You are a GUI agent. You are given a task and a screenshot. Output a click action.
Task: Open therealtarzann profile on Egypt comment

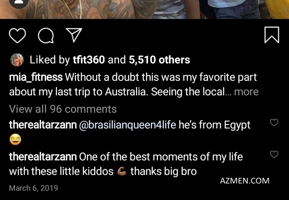[x=43, y=125]
